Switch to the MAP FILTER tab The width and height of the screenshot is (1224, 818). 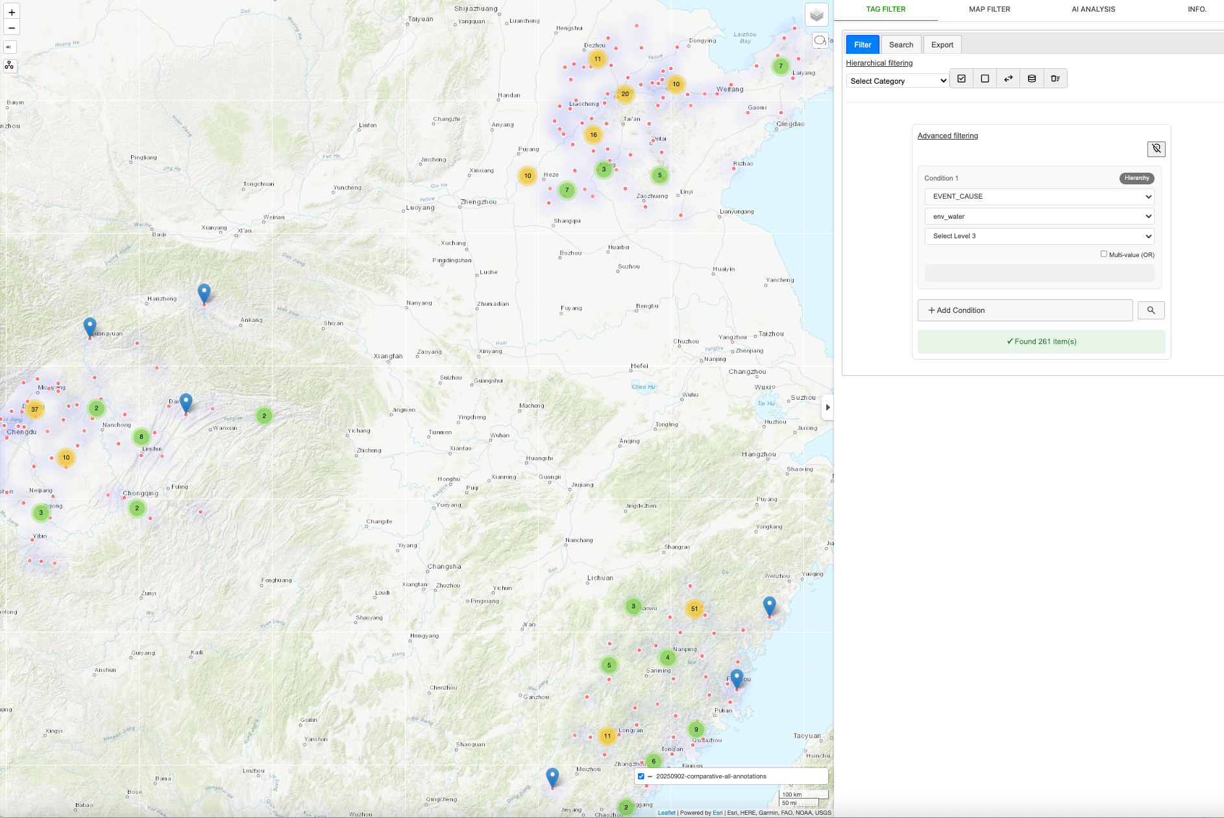[989, 9]
